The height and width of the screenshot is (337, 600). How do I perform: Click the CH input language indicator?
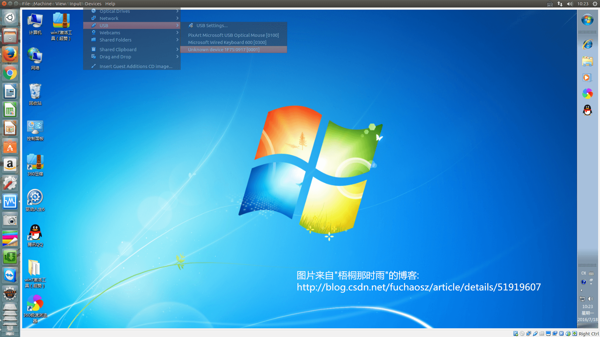click(x=583, y=273)
